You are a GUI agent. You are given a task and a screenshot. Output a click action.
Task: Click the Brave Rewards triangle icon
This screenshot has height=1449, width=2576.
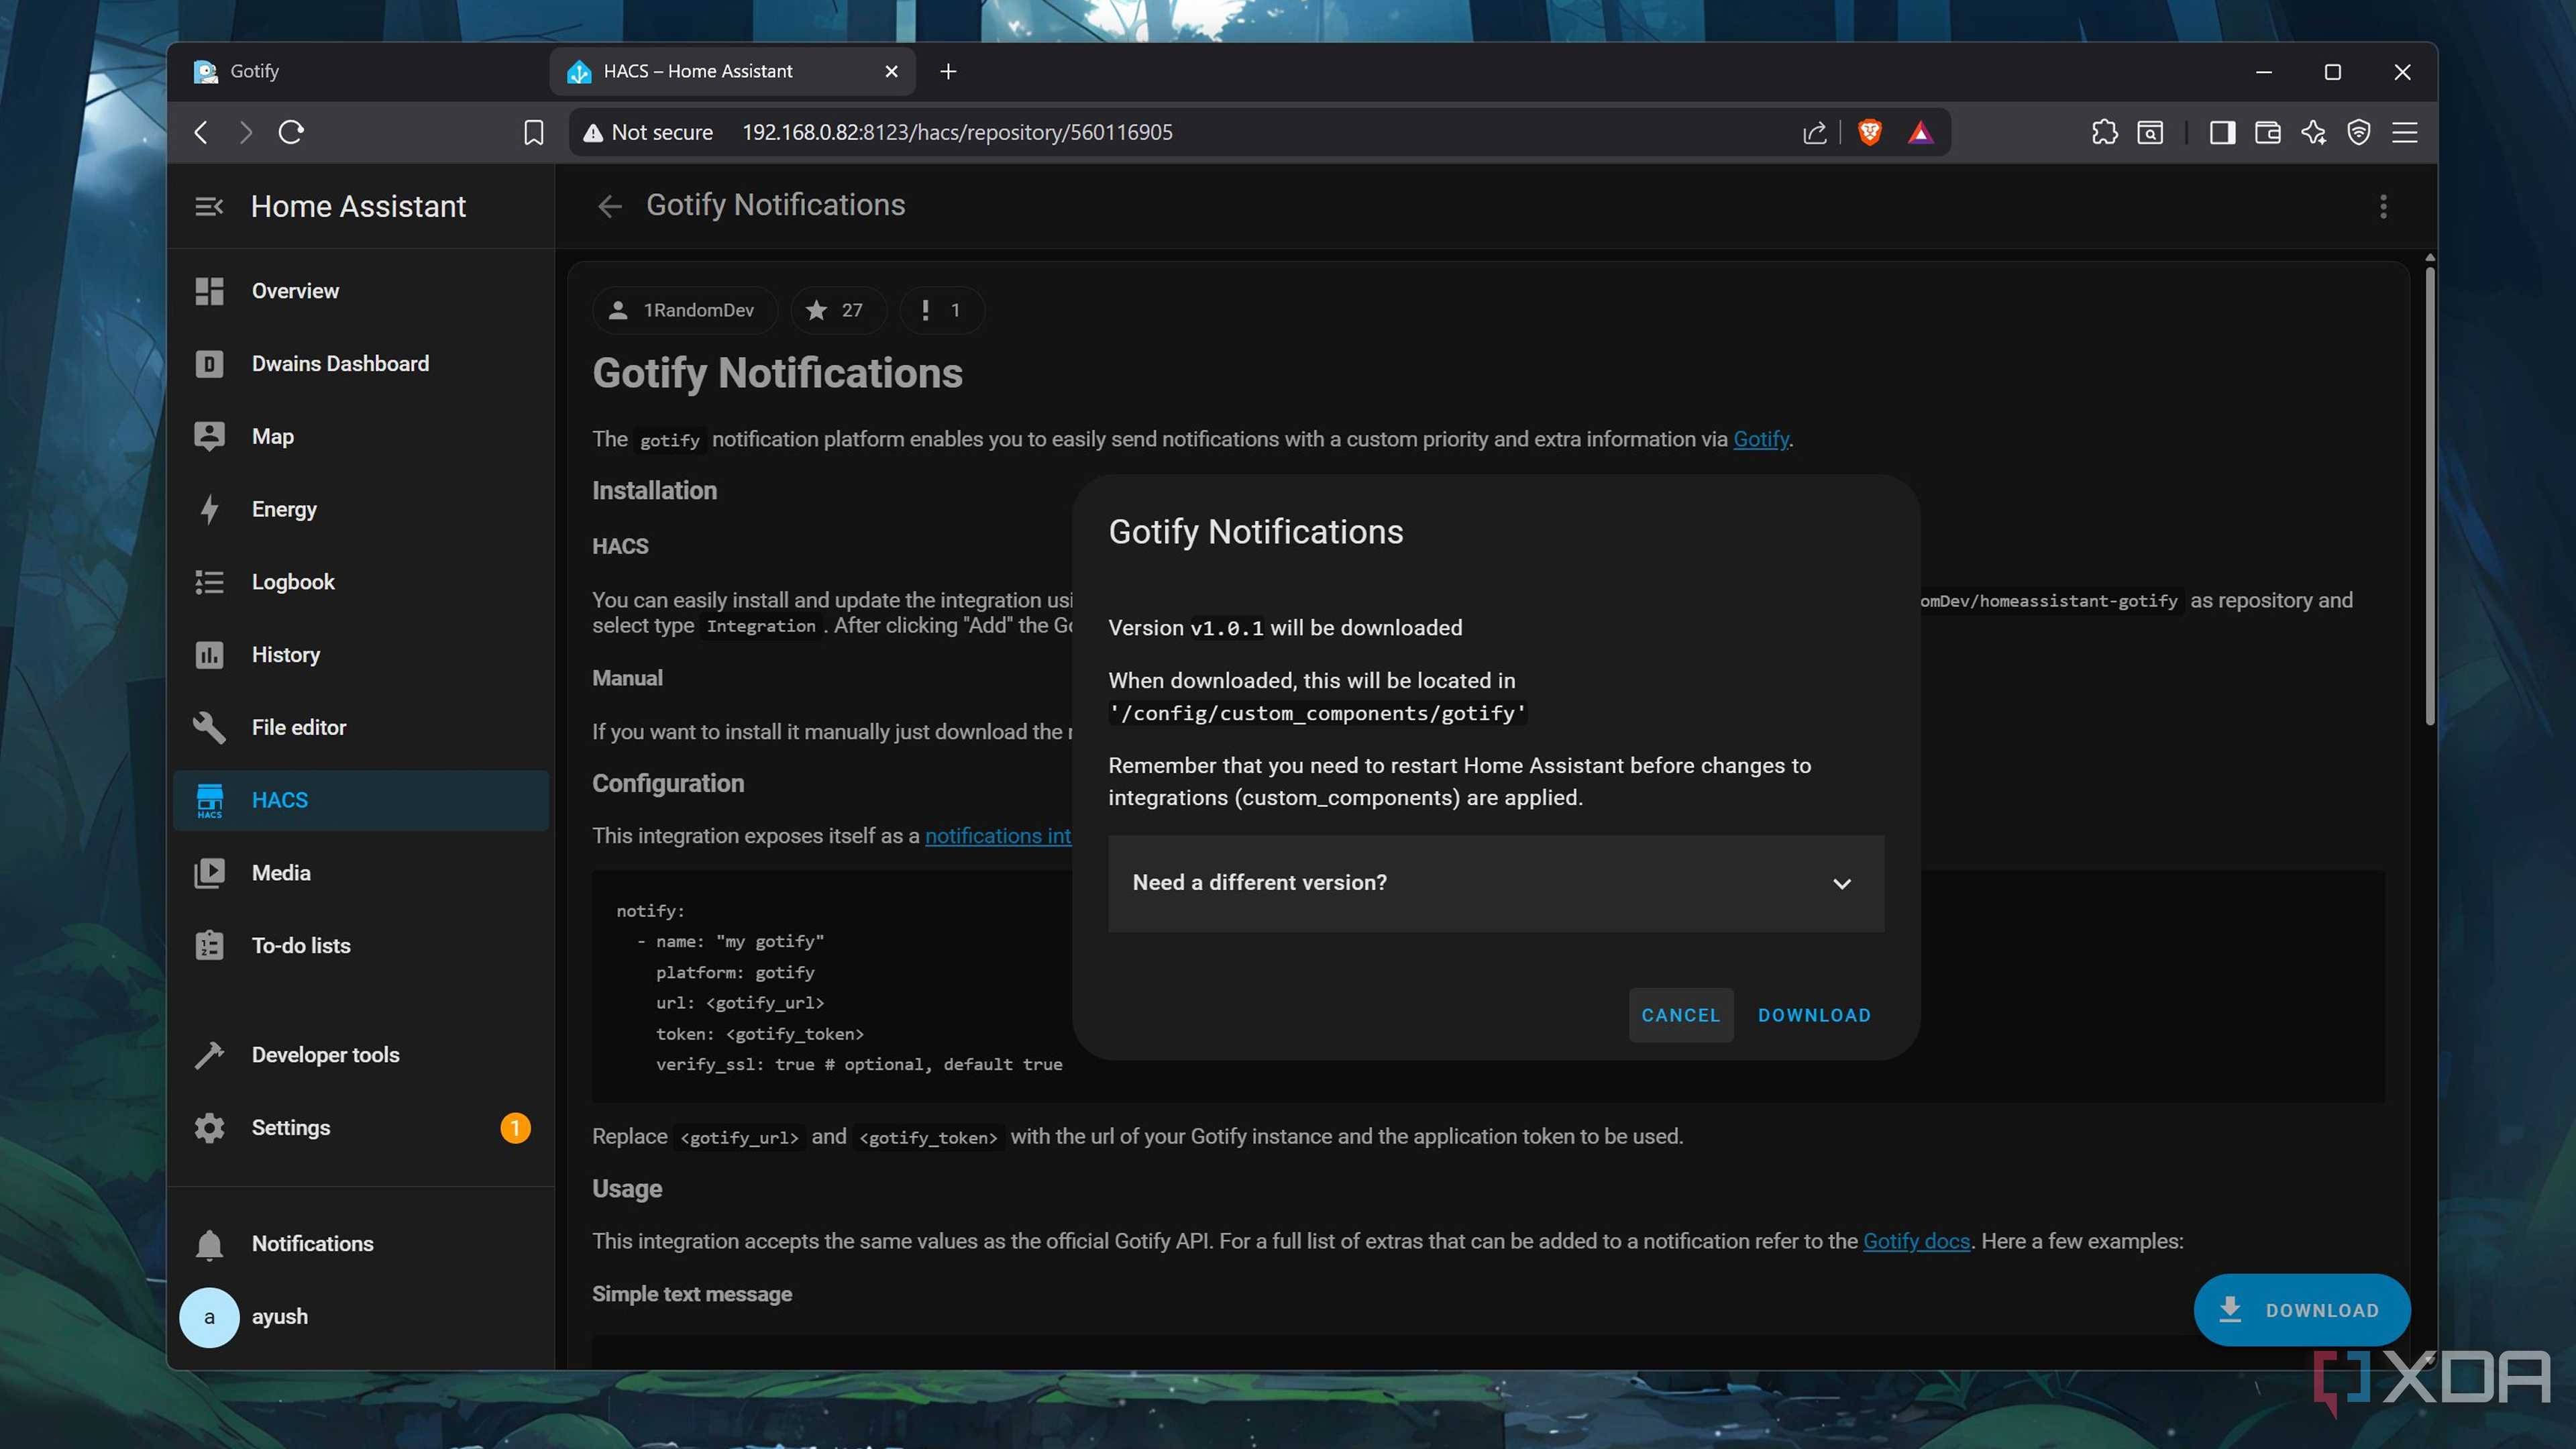tap(1920, 132)
